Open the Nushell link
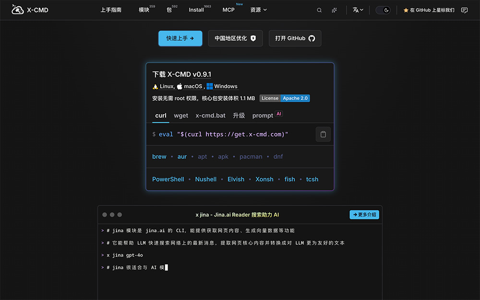This screenshot has height=300, width=480. (x=206, y=179)
